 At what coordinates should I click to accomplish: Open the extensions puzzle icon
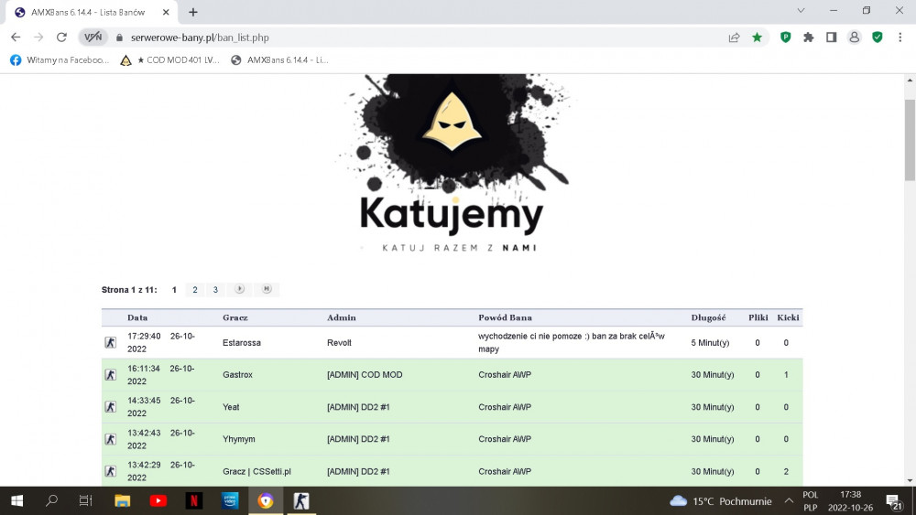(809, 38)
